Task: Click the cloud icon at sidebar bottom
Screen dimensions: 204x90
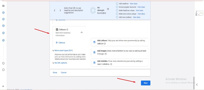Action: (x=3, y=86)
